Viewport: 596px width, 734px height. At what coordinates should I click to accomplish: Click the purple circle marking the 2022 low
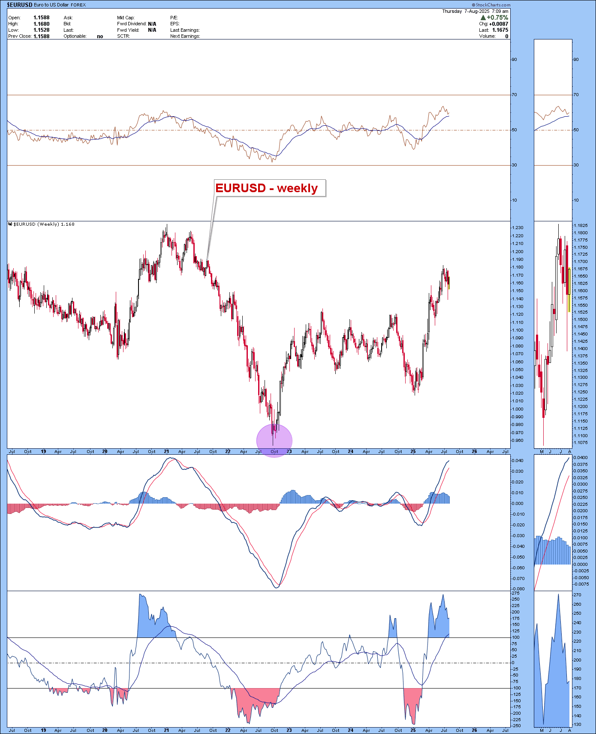pos(274,441)
